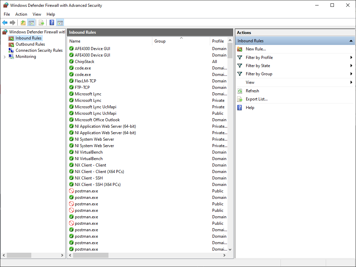Viewport: 356px width, 267px height.
Task: Click the Filter by Profile funnel icon
Action: pyautogui.click(x=241, y=57)
